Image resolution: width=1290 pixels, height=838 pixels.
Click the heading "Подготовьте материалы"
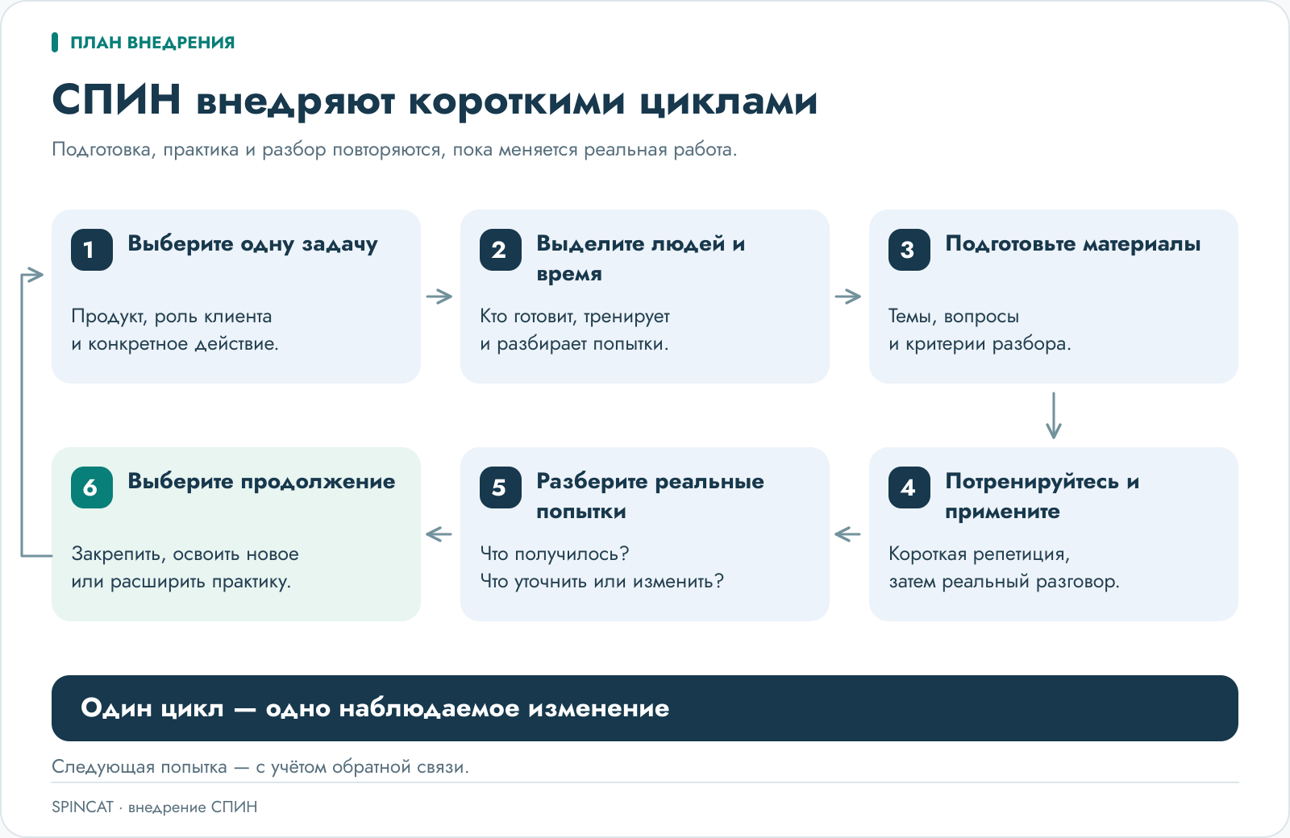(1073, 244)
